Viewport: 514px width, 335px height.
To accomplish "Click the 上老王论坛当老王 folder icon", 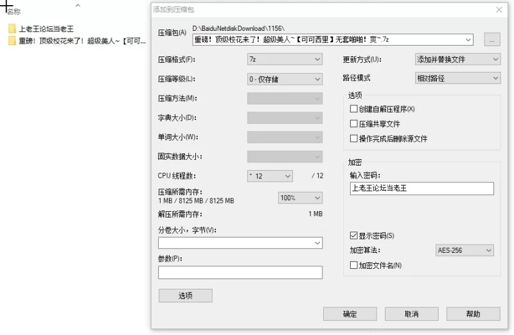I will (x=12, y=29).
